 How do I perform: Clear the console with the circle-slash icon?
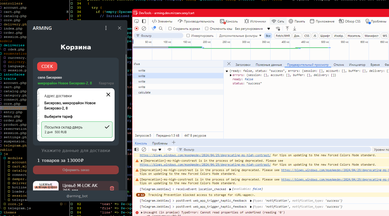[x=144, y=149]
